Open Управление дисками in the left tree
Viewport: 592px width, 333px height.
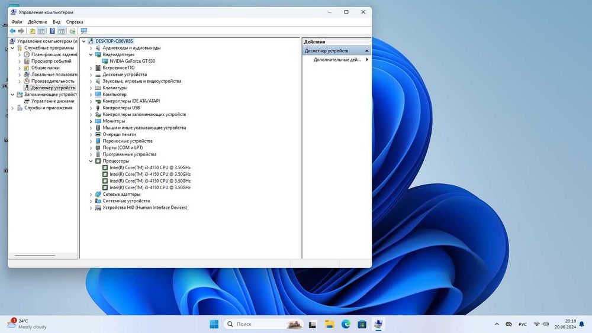[52, 101]
